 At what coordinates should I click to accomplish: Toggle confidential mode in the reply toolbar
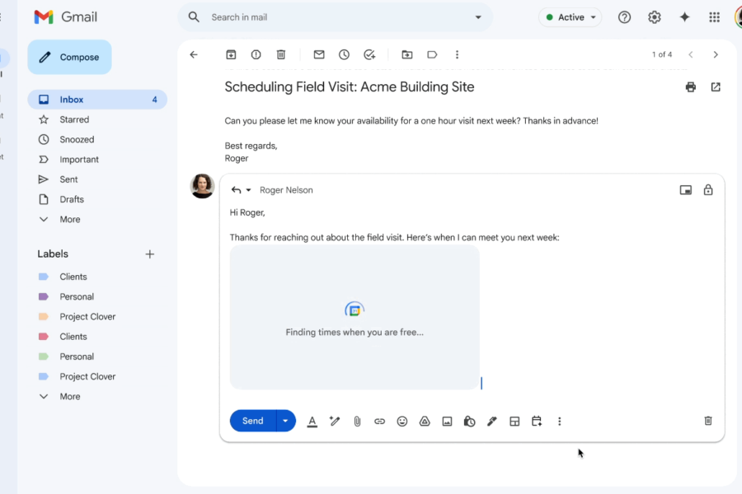469,421
